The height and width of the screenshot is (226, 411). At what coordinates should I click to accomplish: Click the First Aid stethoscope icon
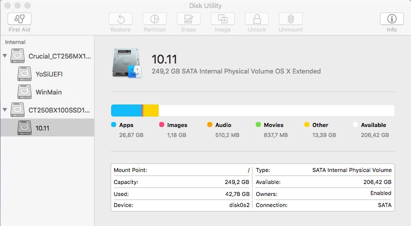point(20,19)
